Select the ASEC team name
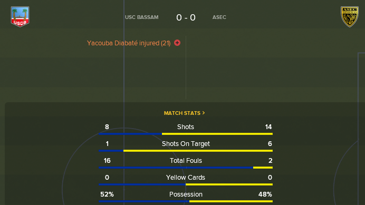The height and width of the screenshot is (205, 365). tap(219, 17)
